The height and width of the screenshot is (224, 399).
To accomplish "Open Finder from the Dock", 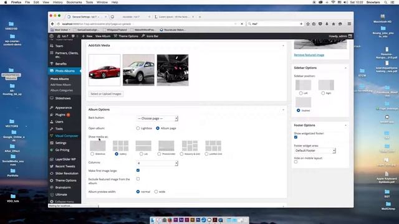I will click(x=153, y=220).
